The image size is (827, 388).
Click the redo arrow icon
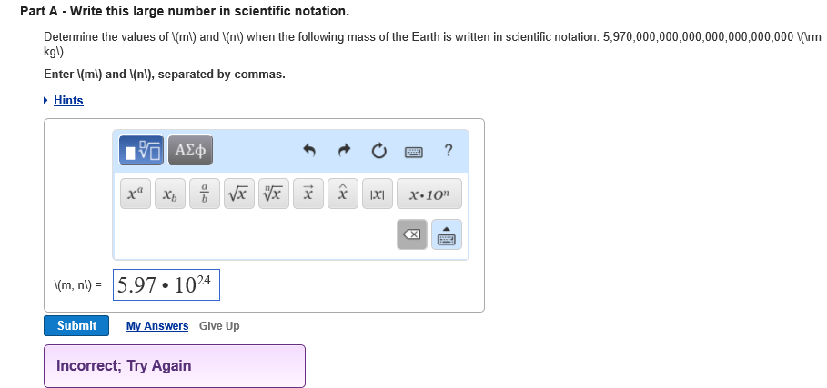[343, 152]
